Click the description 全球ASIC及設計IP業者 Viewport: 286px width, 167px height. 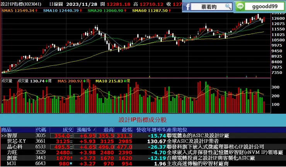[192, 141]
